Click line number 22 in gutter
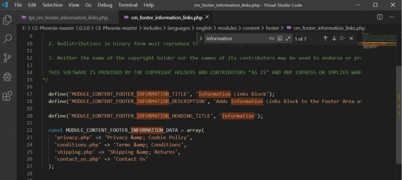402x180 pixels. pos(30,130)
